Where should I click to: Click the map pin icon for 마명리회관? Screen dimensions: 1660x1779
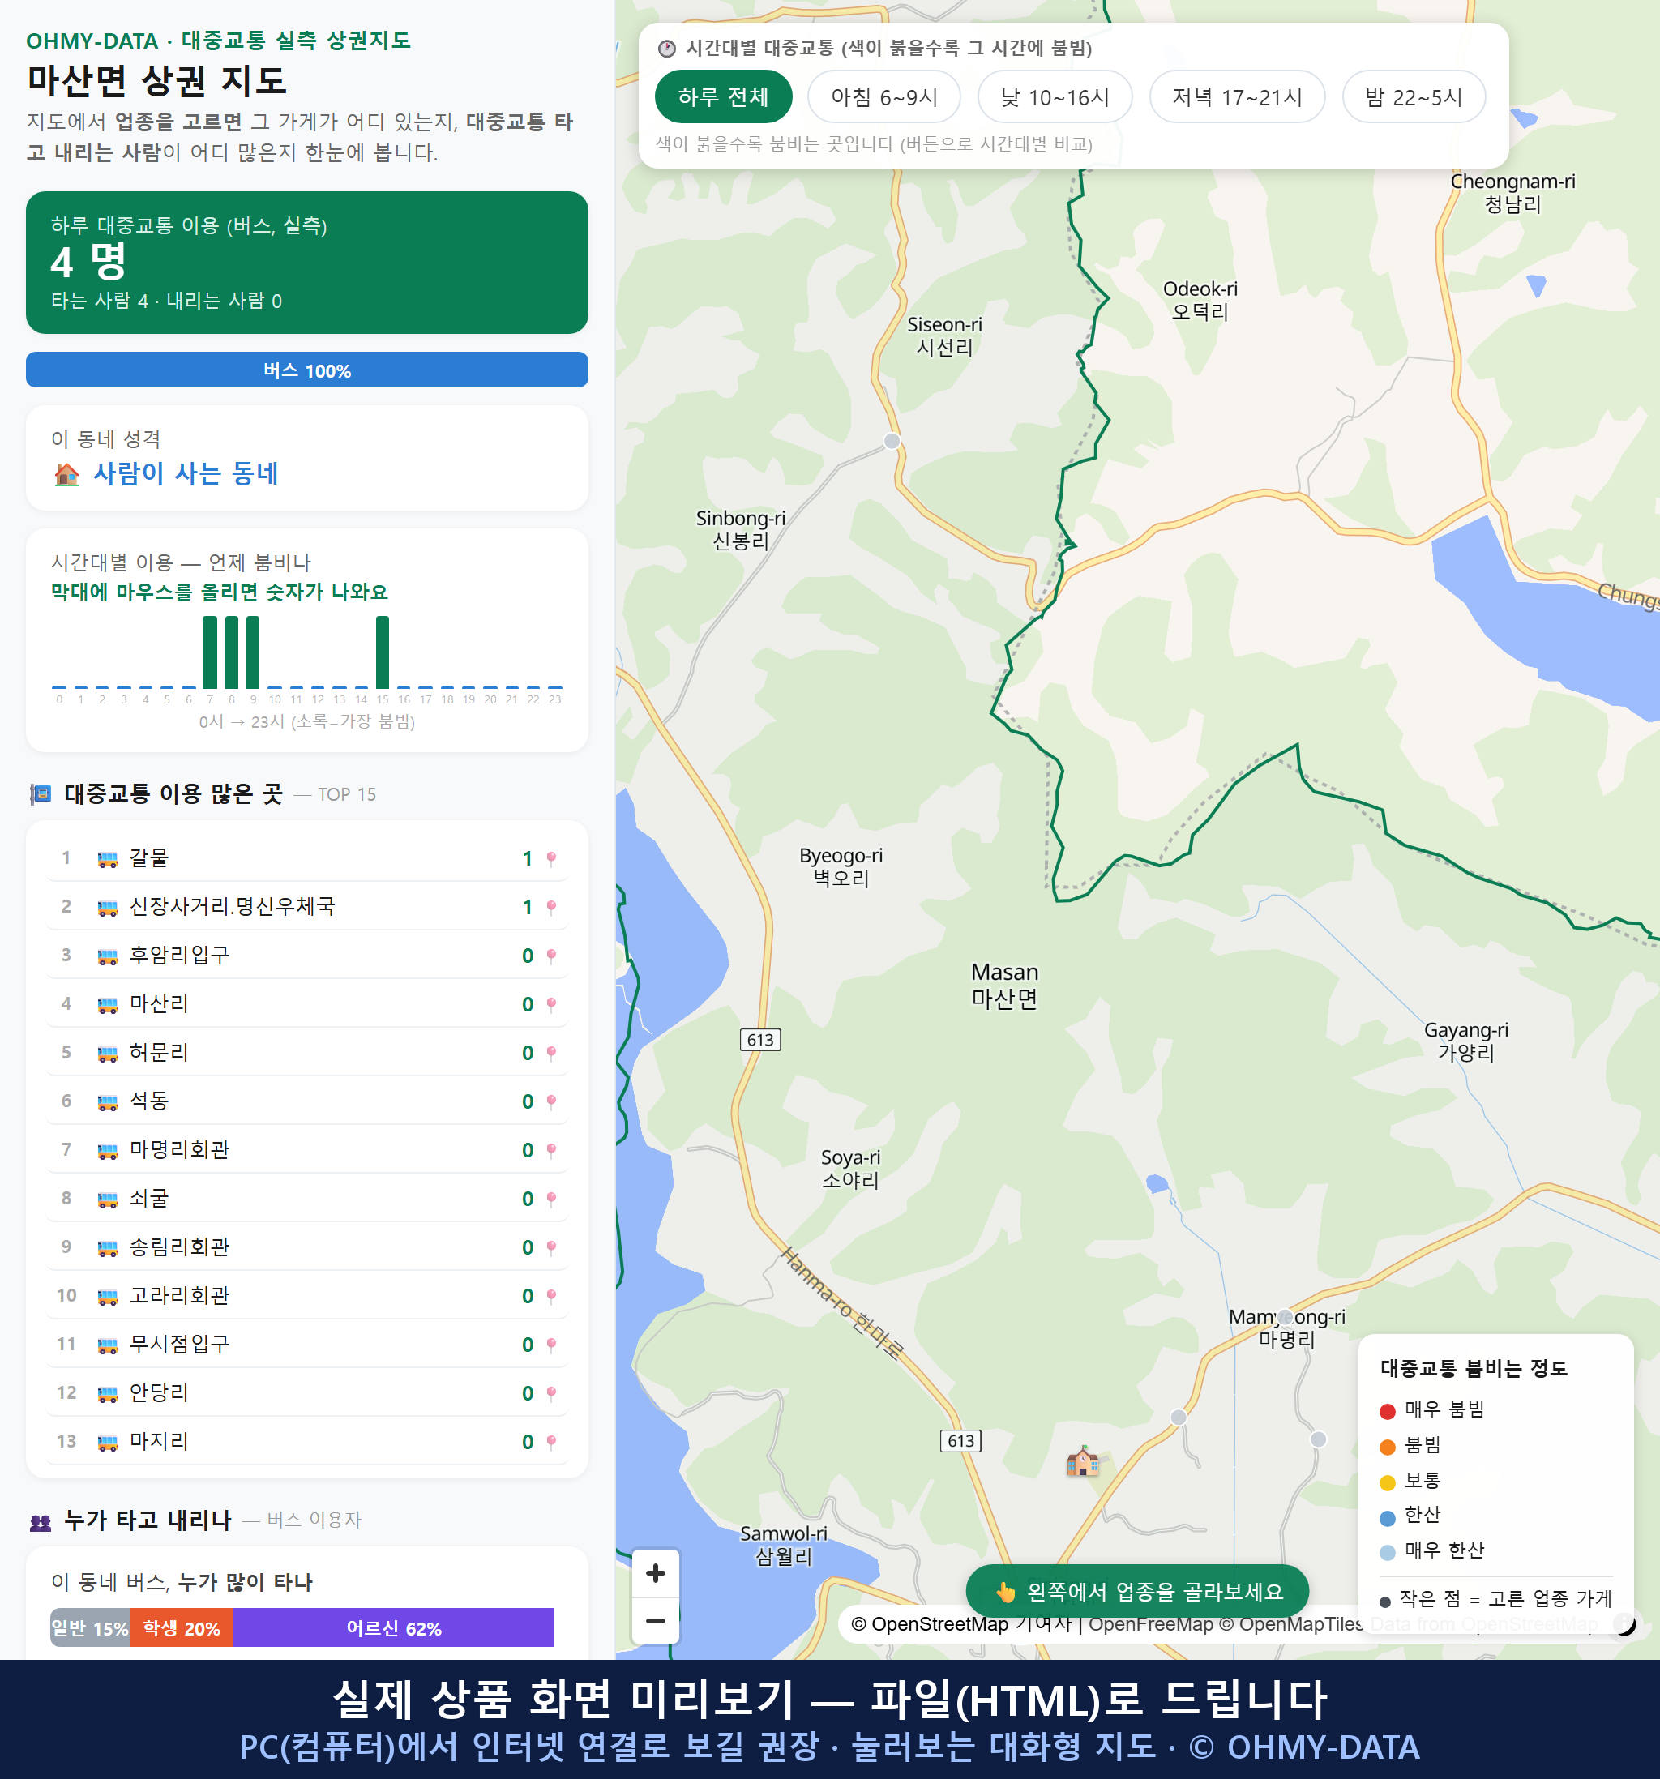551,1150
